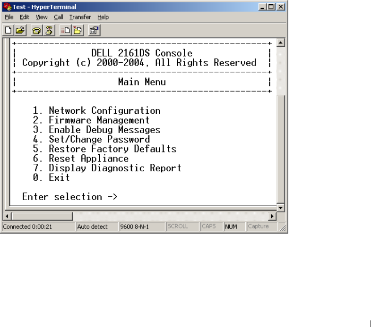Click the HyperTerminal title bar icon

[x=8, y=7]
